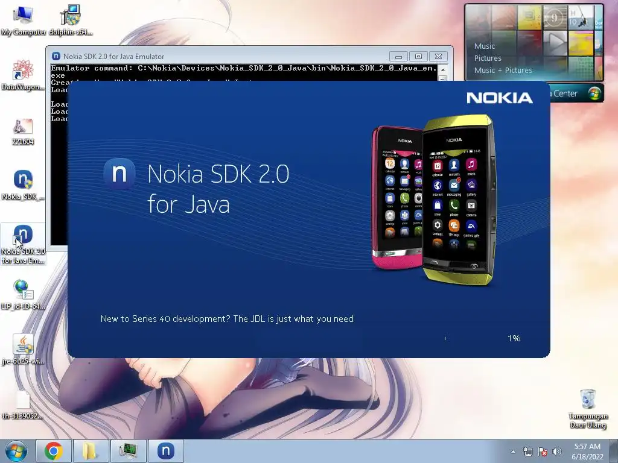Open the system monitor taskbar icon
The width and height of the screenshot is (618, 463).
pos(128,451)
